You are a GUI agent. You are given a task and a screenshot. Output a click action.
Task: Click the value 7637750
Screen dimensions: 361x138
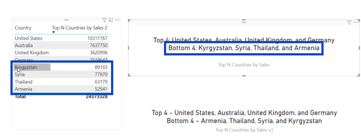[98, 46]
